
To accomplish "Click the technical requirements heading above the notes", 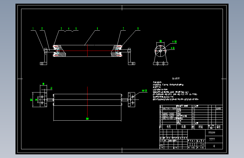I will coord(176,78).
